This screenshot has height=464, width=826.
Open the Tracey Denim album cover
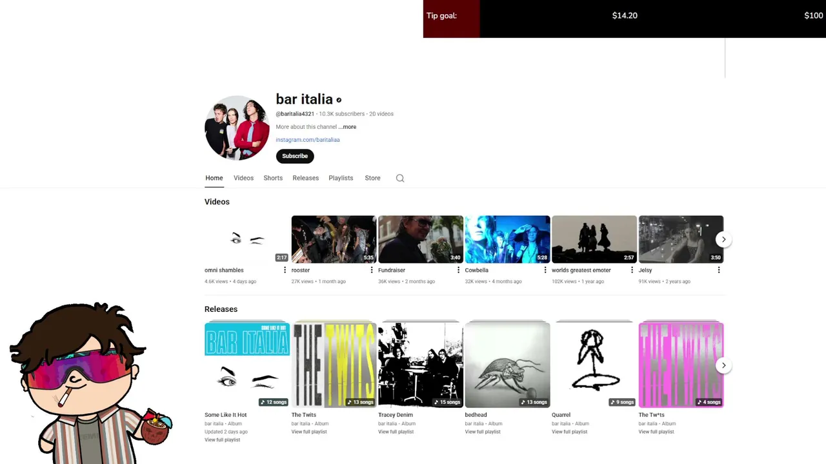click(x=421, y=365)
